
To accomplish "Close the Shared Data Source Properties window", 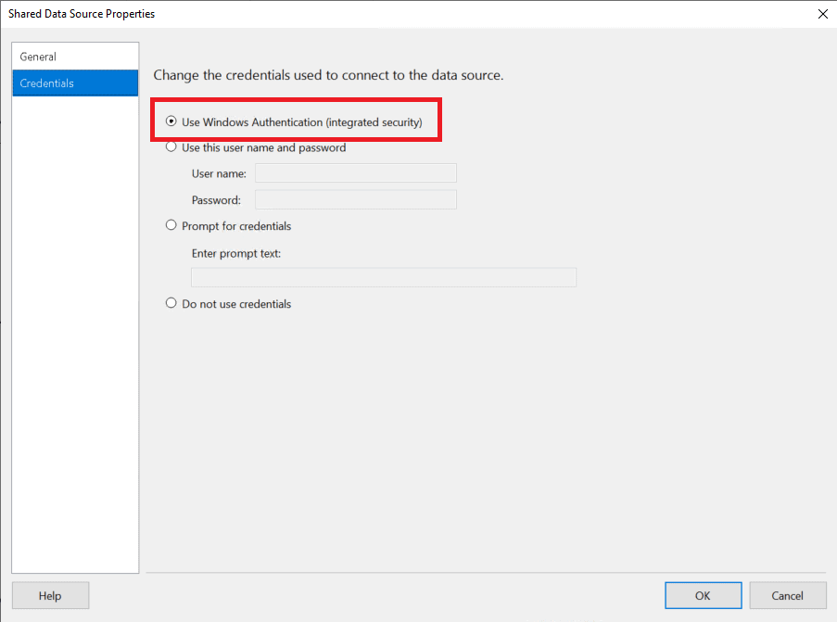I will 822,14.
